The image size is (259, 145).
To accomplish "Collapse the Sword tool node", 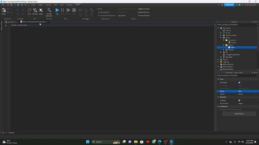I will point(221,37).
